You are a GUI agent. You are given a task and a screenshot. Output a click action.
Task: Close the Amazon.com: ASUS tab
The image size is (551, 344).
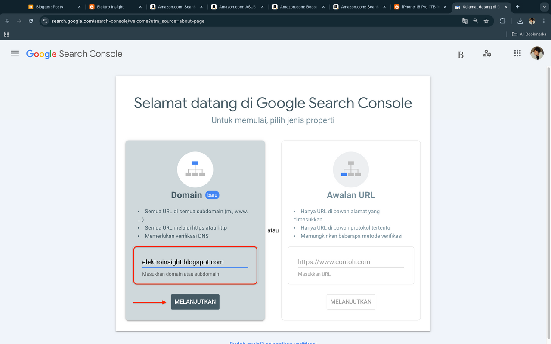262,7
